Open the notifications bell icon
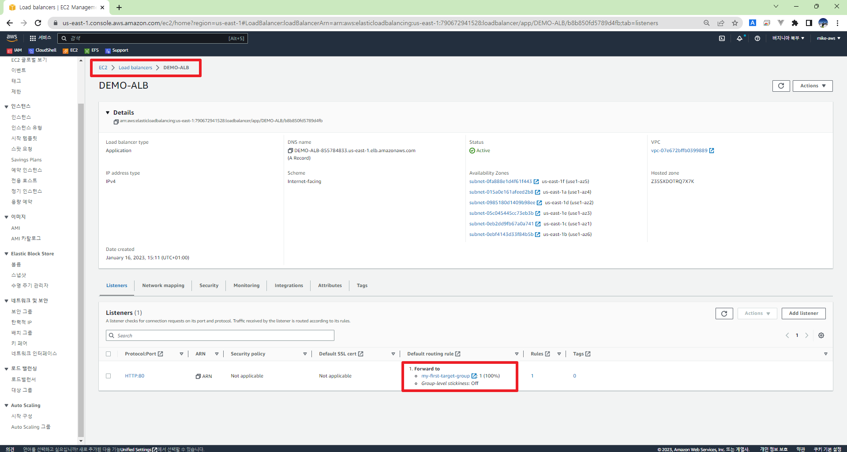 [739, 38]
